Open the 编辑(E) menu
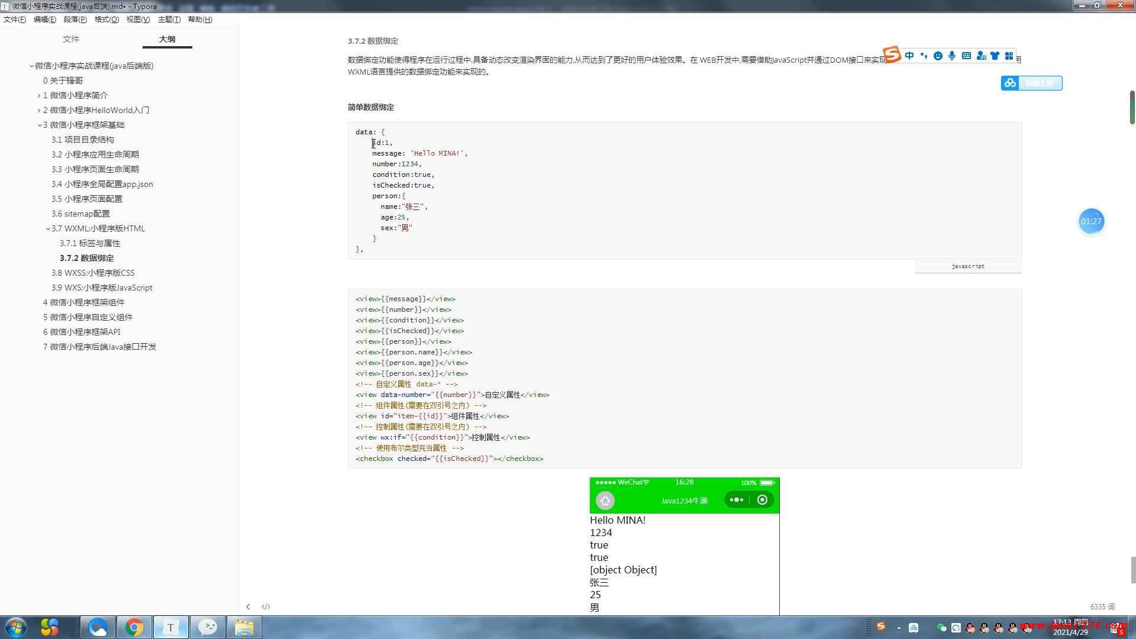Image resolution: width=1136 pixels, height=639 pixels. (45, 20)
